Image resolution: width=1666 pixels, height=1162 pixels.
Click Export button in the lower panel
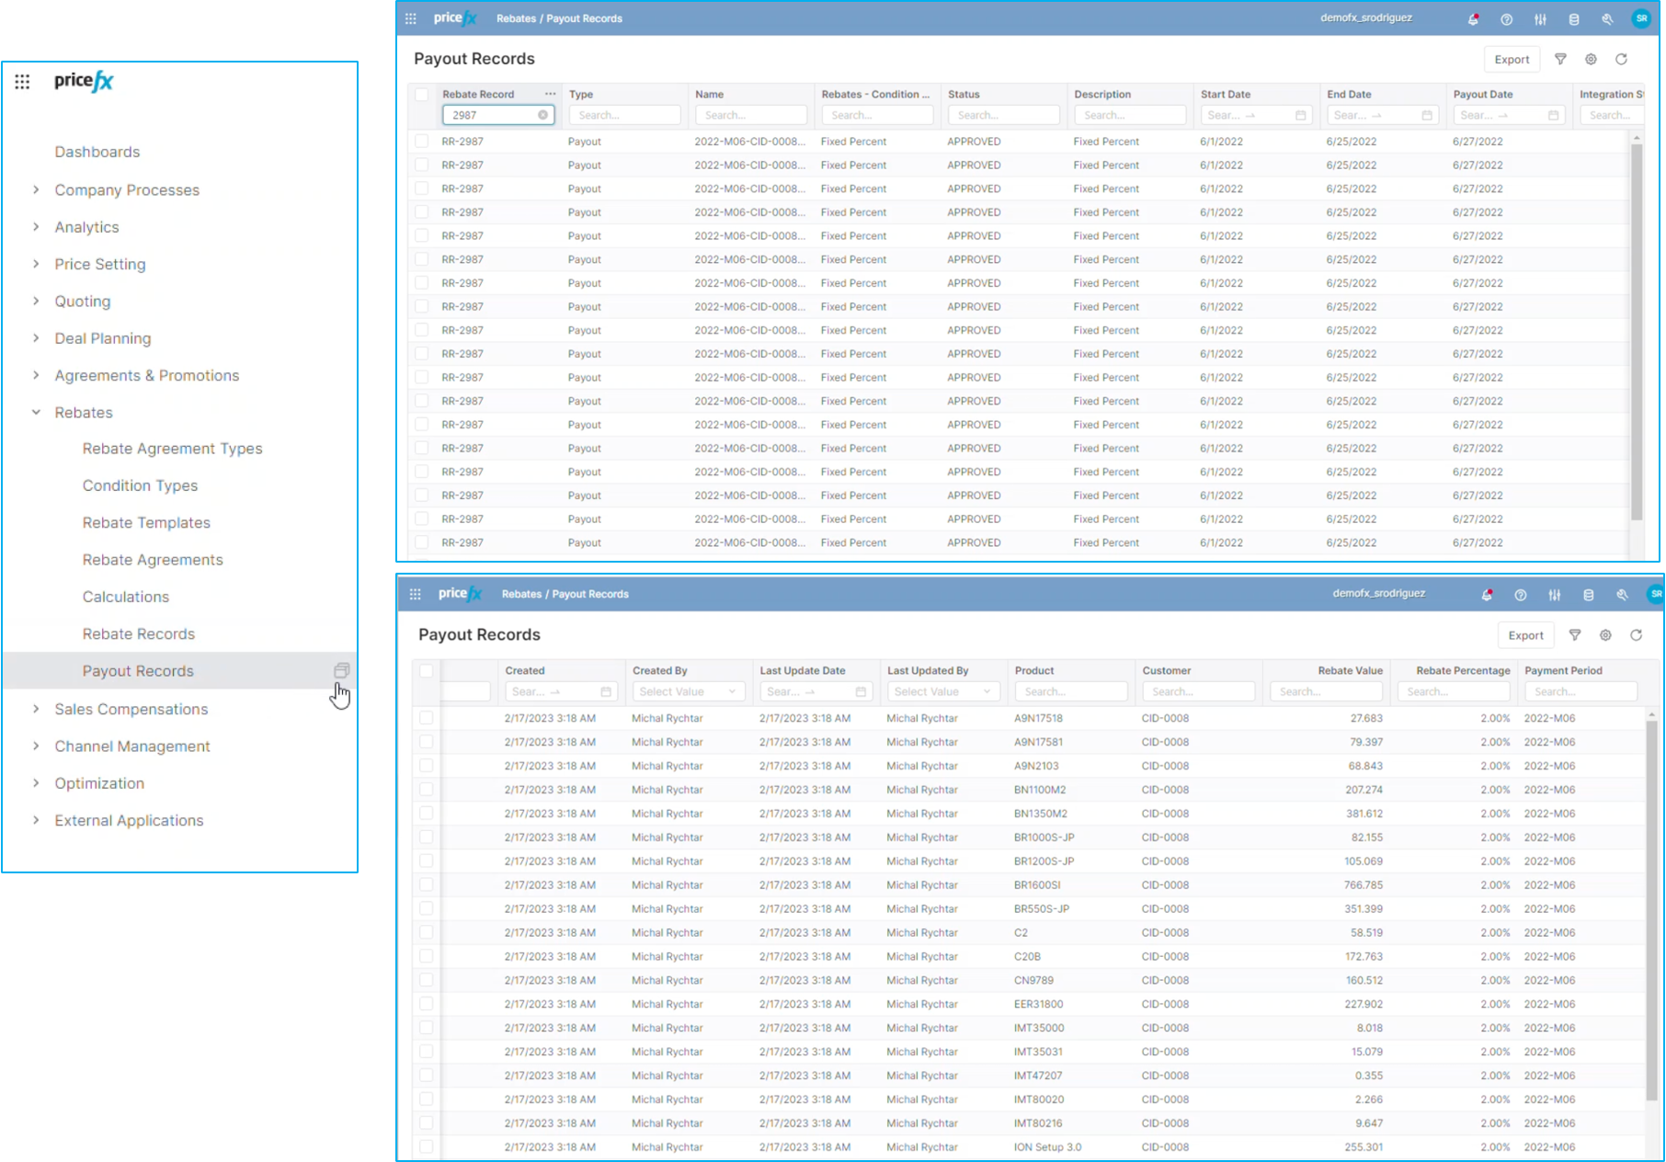1524,635
